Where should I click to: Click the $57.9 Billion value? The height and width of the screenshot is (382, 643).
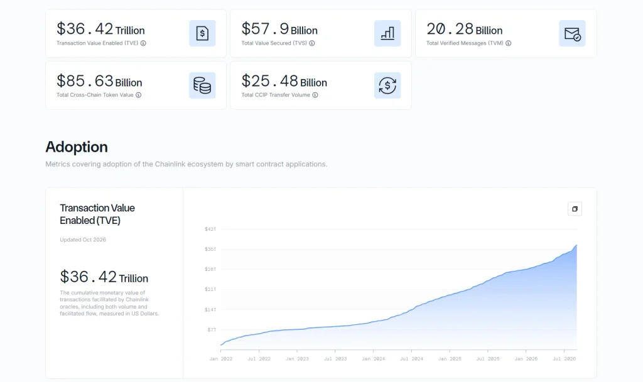279,29
